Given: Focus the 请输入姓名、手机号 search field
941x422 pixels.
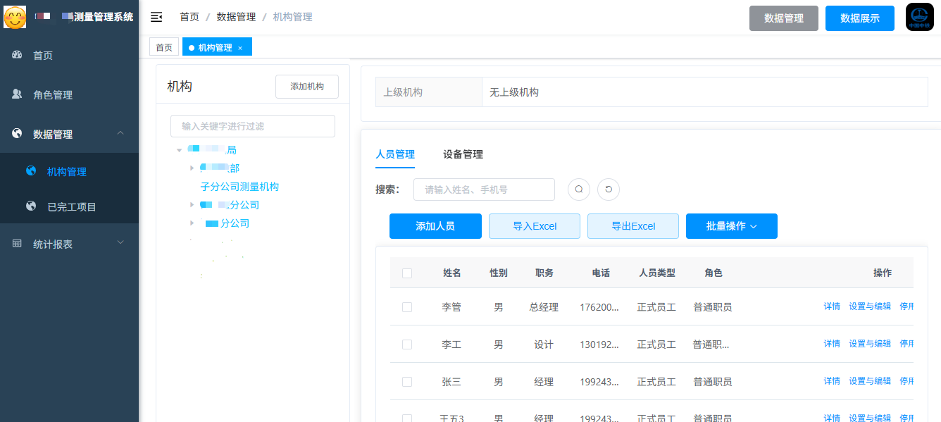Looking at the screenshot, I should click(x=484, y=190).
